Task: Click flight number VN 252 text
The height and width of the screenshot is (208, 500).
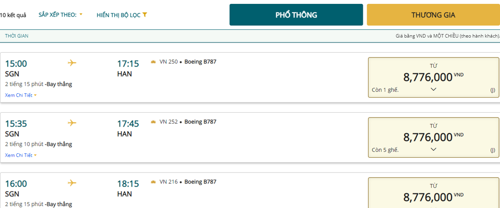Action: coord(169,122)
